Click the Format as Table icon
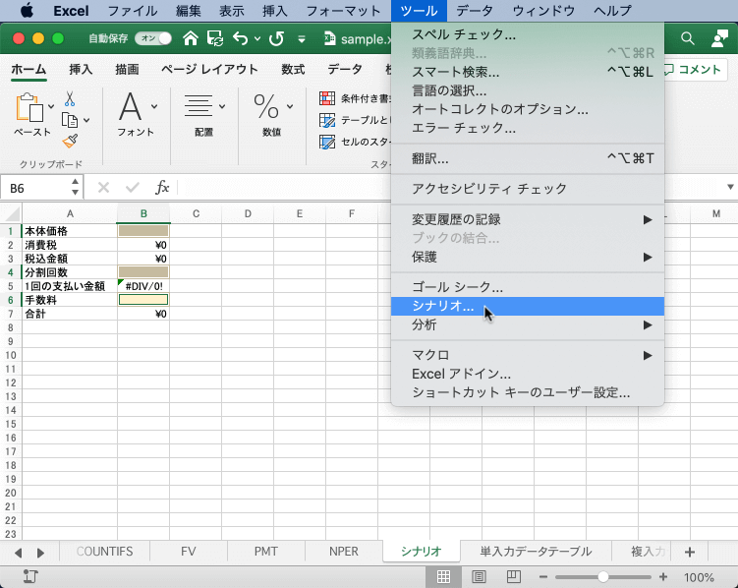 pos(327,120)
